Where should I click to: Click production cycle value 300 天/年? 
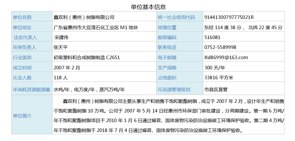(x=215, y=68)
